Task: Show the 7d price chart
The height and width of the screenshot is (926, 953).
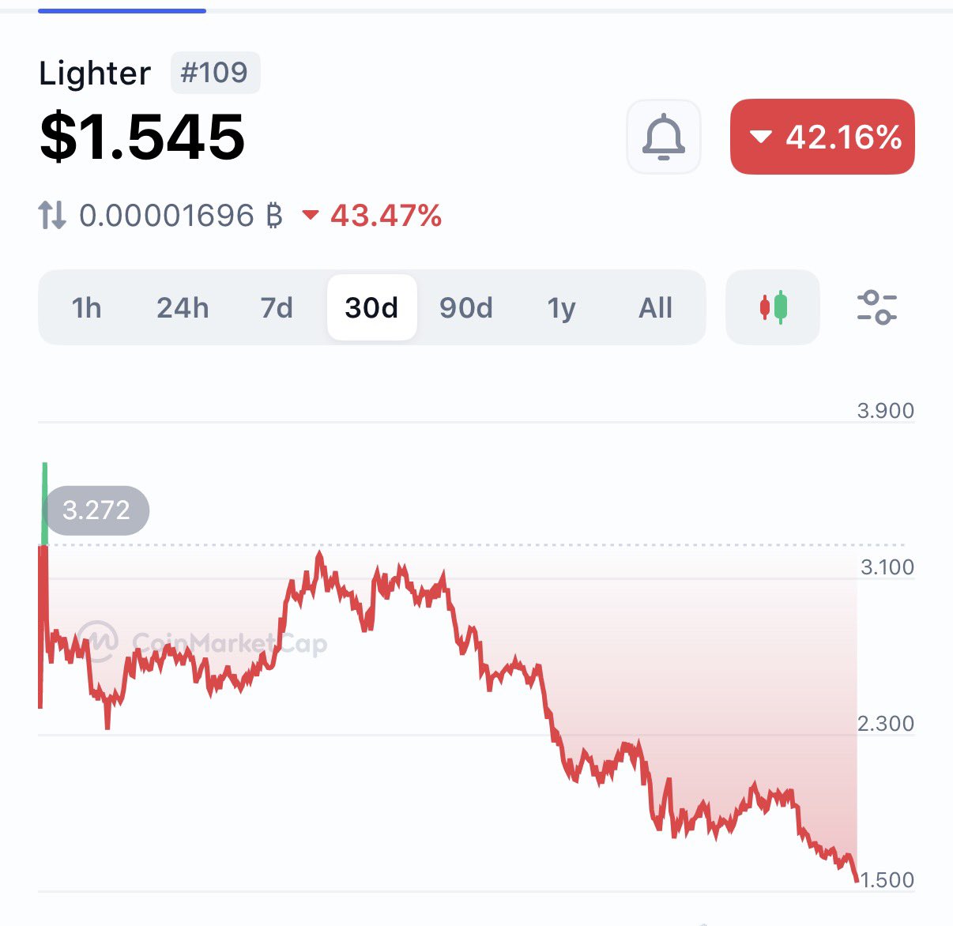Action: 277,307
